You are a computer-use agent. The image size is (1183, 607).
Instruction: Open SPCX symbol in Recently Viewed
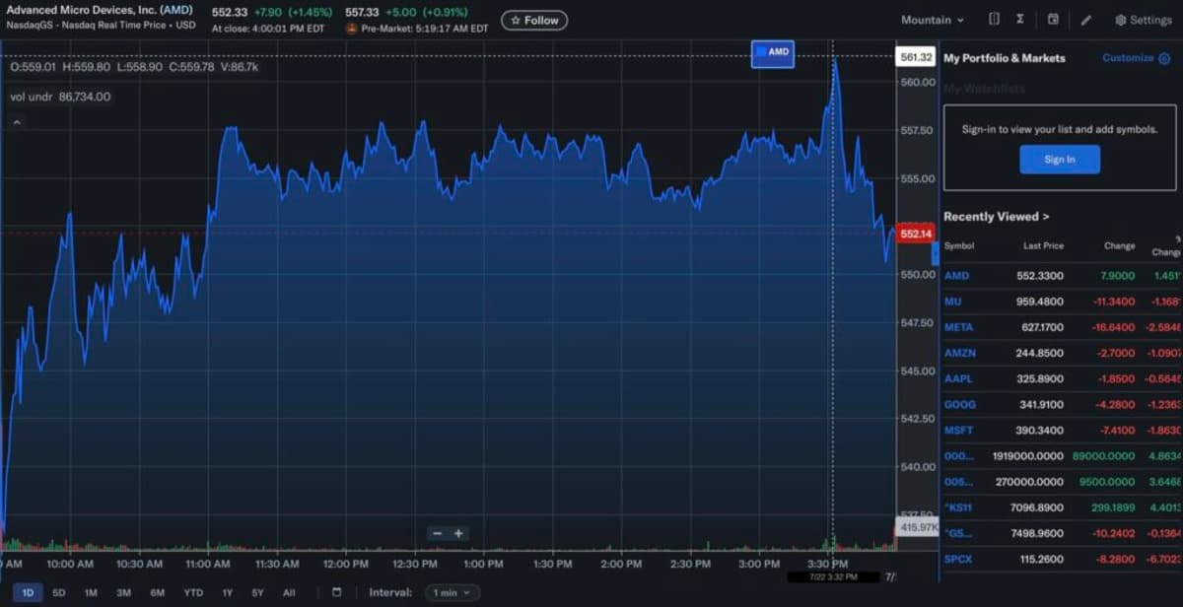[x=958, y=559]
